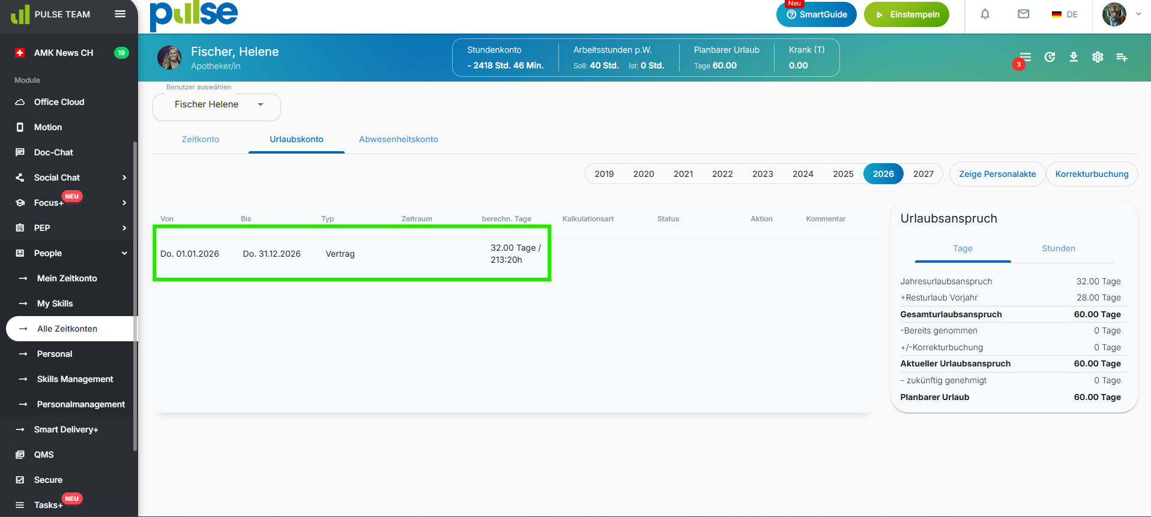This screenshot has height=517, width=1151.
Task: Select year 2023
Action: (763, 174)
